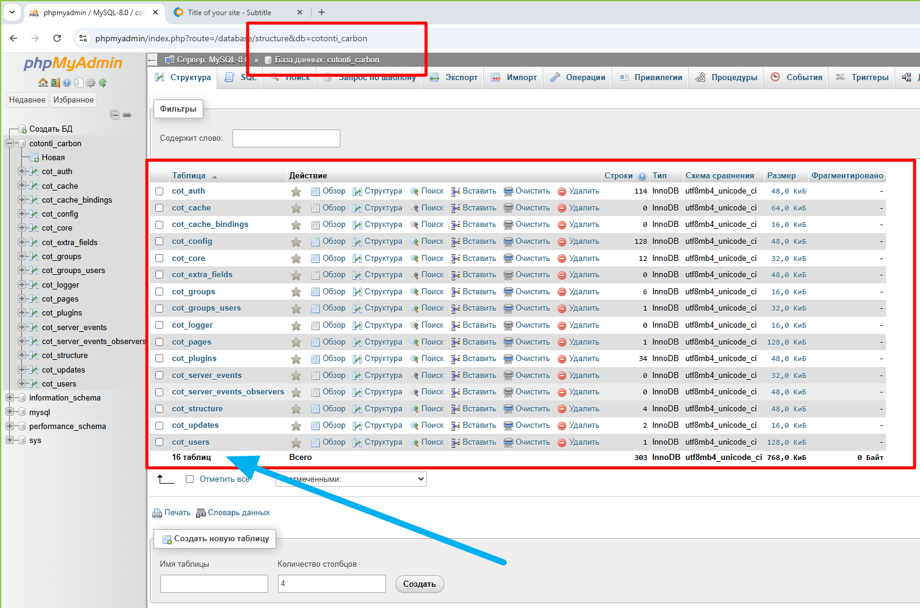
Task: Reload the page with browser refresh icon
Action: 57,38
